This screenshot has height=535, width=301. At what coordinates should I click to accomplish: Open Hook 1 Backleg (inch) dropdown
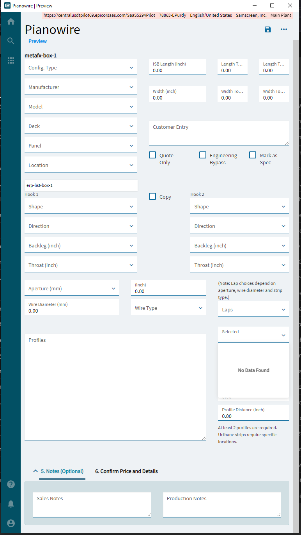(x=81, y=245)
